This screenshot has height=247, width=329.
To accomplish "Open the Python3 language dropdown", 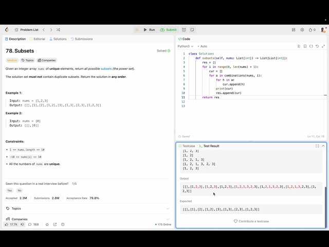I will click(186, 46).
